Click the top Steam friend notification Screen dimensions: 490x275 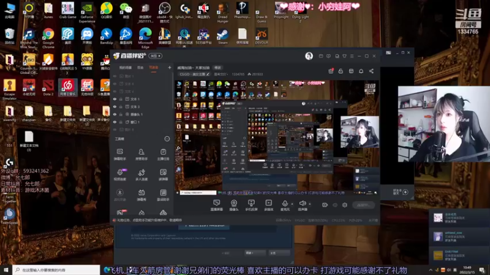(x=459, y=218)
